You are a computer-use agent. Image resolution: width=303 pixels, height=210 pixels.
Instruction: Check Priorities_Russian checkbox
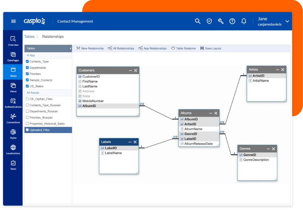27,117
